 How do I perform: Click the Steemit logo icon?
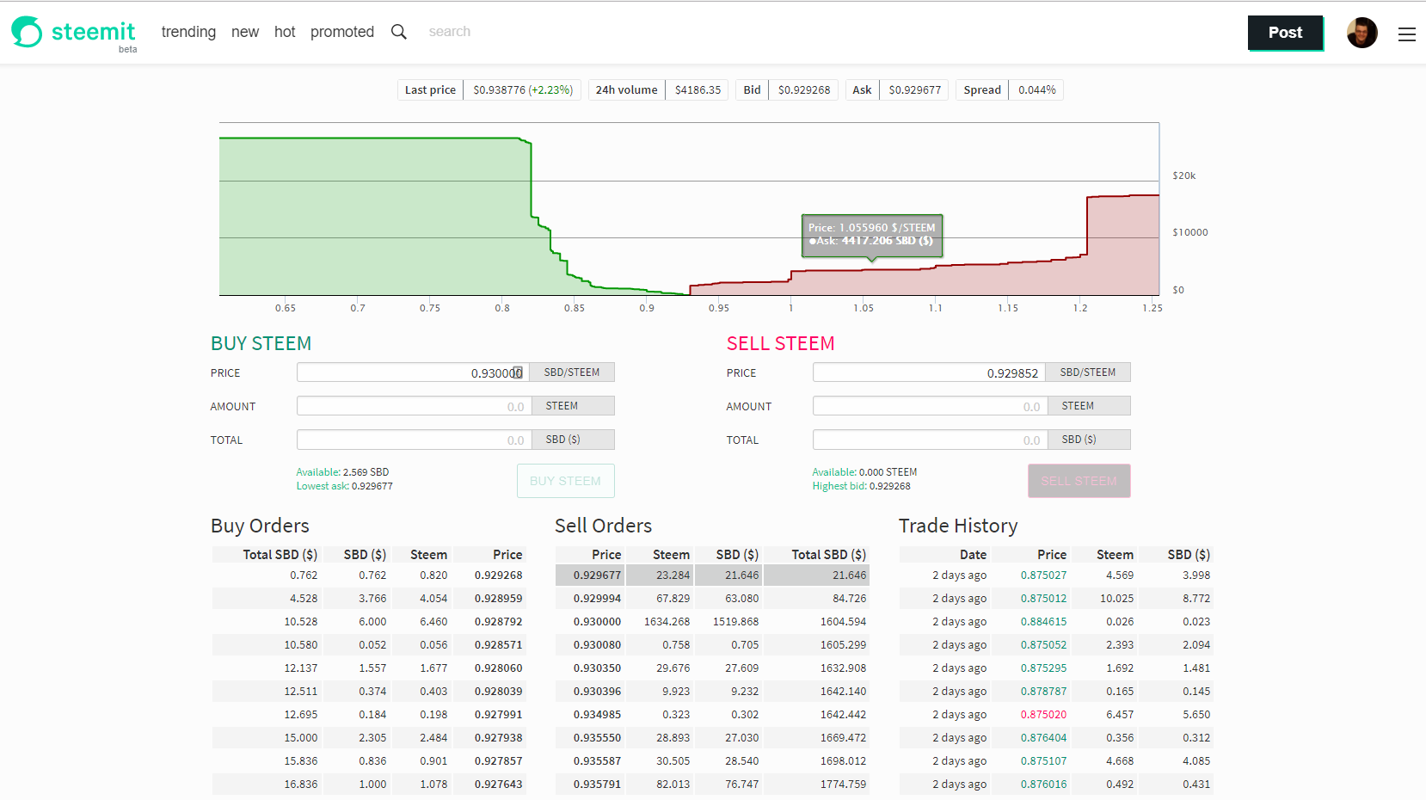pyautogui.click(x=27, y=32)
